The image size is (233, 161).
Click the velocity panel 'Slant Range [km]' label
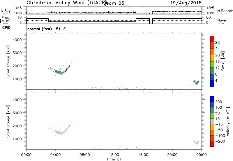click(x=8, y=121)
